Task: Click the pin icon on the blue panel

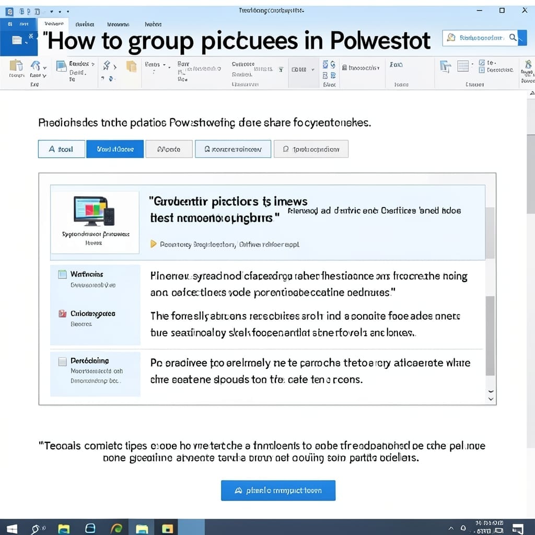Action: tap(31, 36)
